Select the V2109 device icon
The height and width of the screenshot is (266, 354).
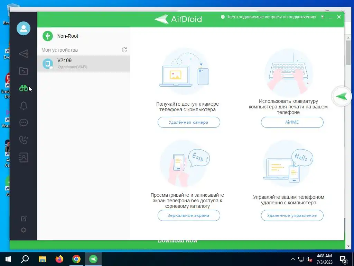click(48, 64)
